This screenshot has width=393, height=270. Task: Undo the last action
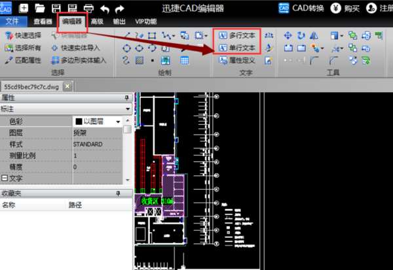tap(105, 9)
